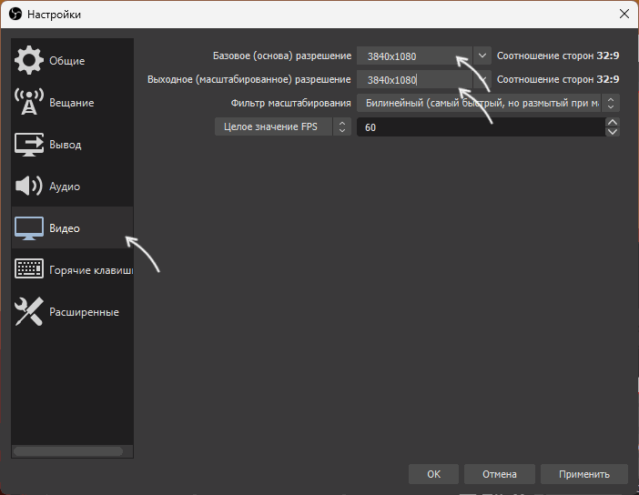The height and width of the screenshot is (495, 639).
Task: Open the Целое значение FPS type selector
Action: tap(282, 127)
